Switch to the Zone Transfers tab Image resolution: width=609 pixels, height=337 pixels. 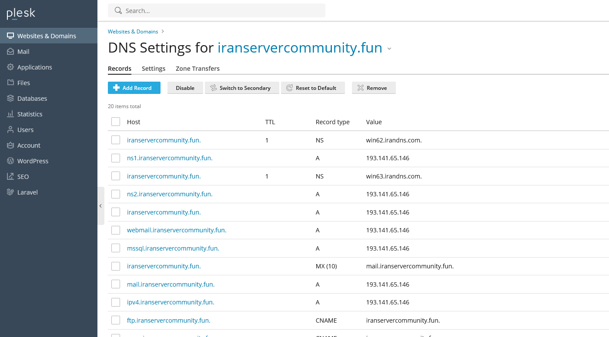pyautogui.click(x=197, y=69)
